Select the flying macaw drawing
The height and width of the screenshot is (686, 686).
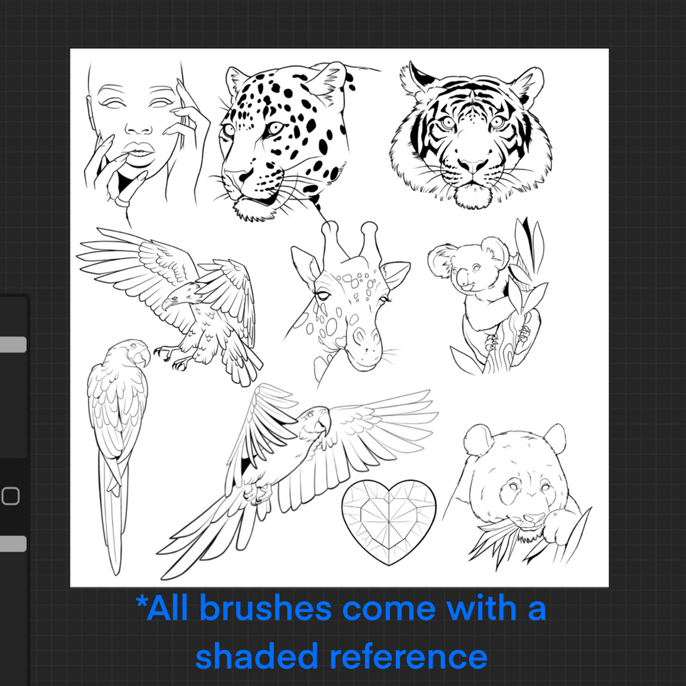click(297, 481)
